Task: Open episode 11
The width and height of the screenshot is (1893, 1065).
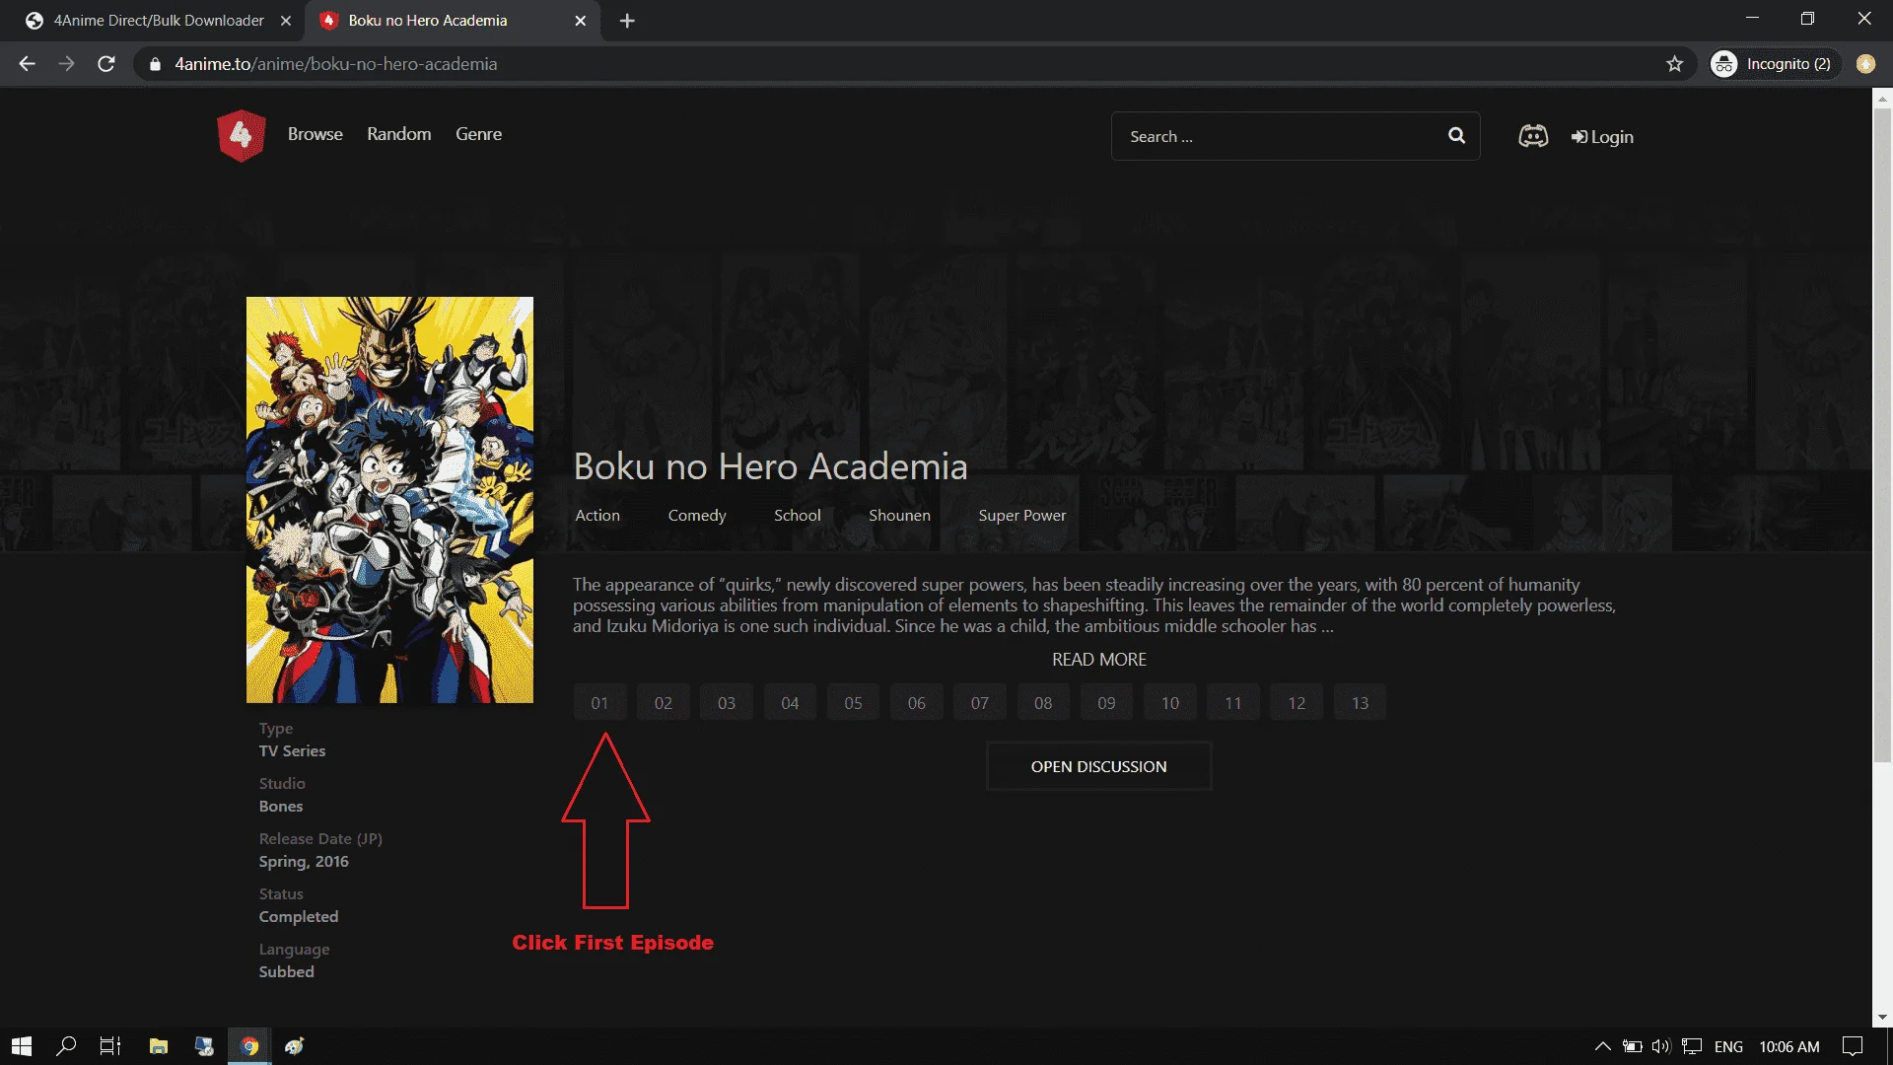Action: click(1233, 703)
